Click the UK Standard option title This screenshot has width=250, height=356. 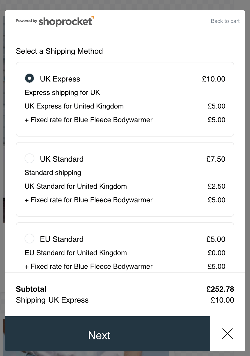click(x=62, y=159)
